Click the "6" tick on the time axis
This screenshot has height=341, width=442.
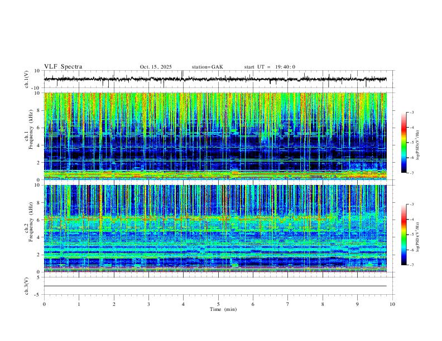tap(253, 304)
